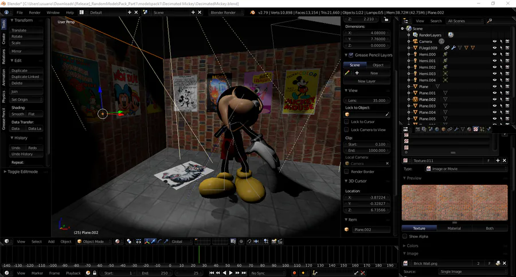Unlink the Texture.011 datablock with X
The height and width of the screenshot is (277, 516).
(504, 160)
